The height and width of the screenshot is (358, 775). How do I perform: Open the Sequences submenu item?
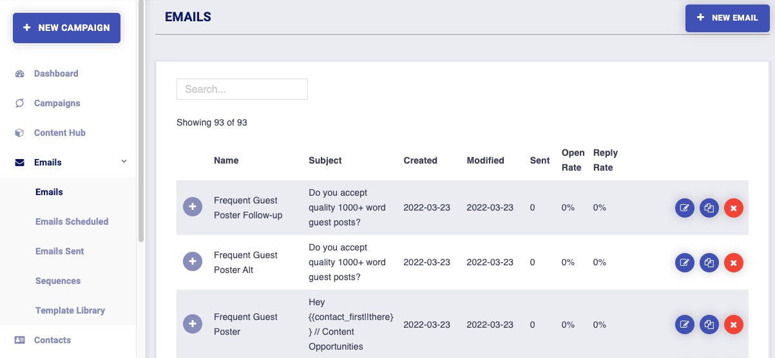(58, 281)
